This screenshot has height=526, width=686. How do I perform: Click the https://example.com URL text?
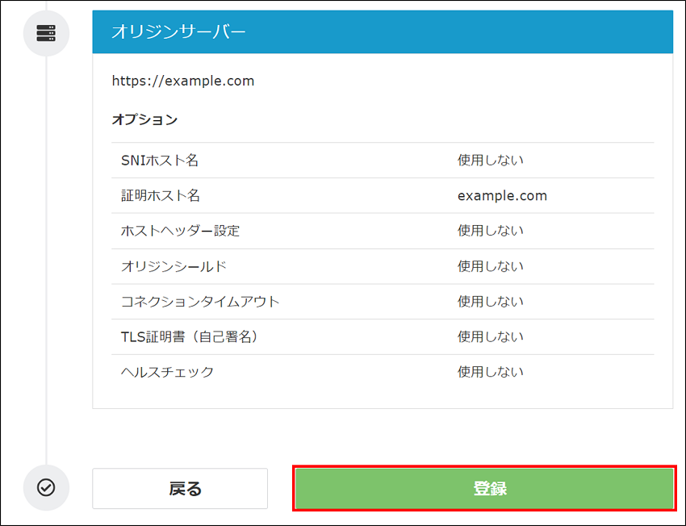coord(182,81)
